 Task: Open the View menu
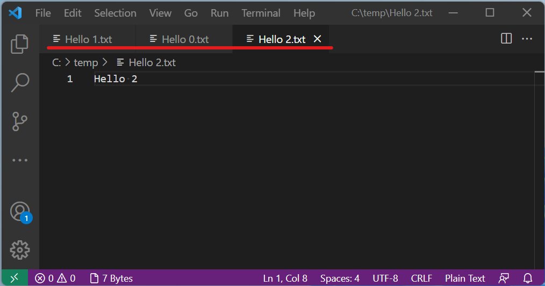(x=160, y=13)
